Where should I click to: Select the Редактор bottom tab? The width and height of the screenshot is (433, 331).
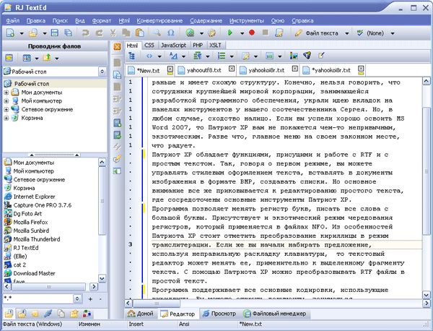(x=178, y=314)
